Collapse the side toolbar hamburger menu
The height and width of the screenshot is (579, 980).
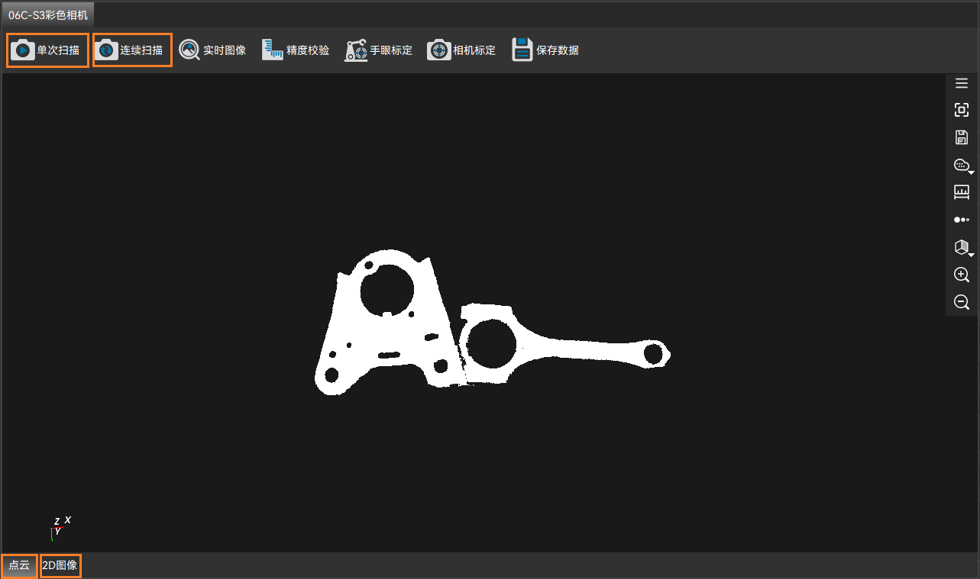coord(962,83)
